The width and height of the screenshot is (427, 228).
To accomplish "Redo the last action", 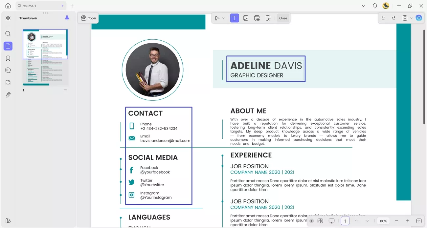I will coord(393,18).
